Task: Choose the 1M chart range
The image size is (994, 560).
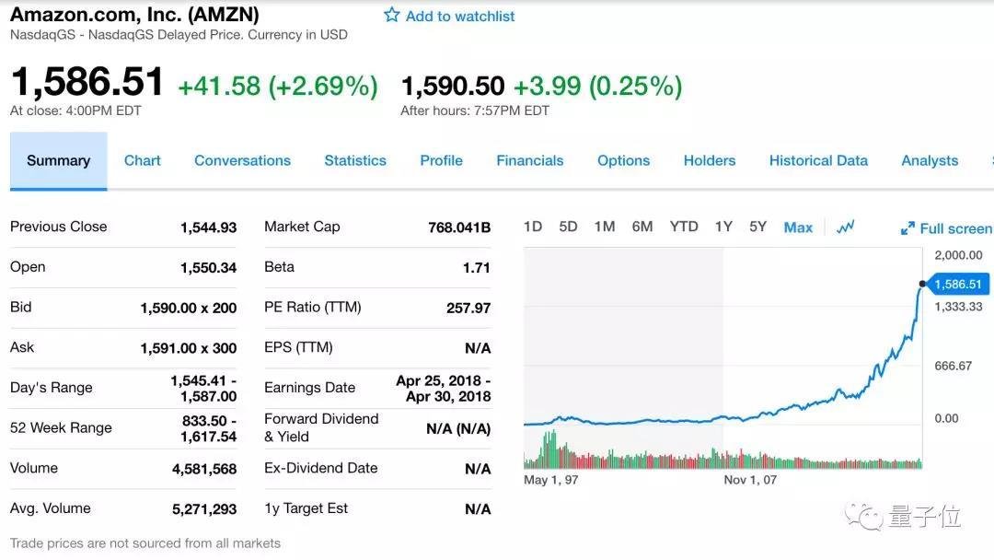Action: 605,227
